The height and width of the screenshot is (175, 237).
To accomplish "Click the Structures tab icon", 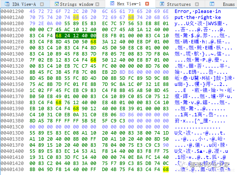I will 162,4.
